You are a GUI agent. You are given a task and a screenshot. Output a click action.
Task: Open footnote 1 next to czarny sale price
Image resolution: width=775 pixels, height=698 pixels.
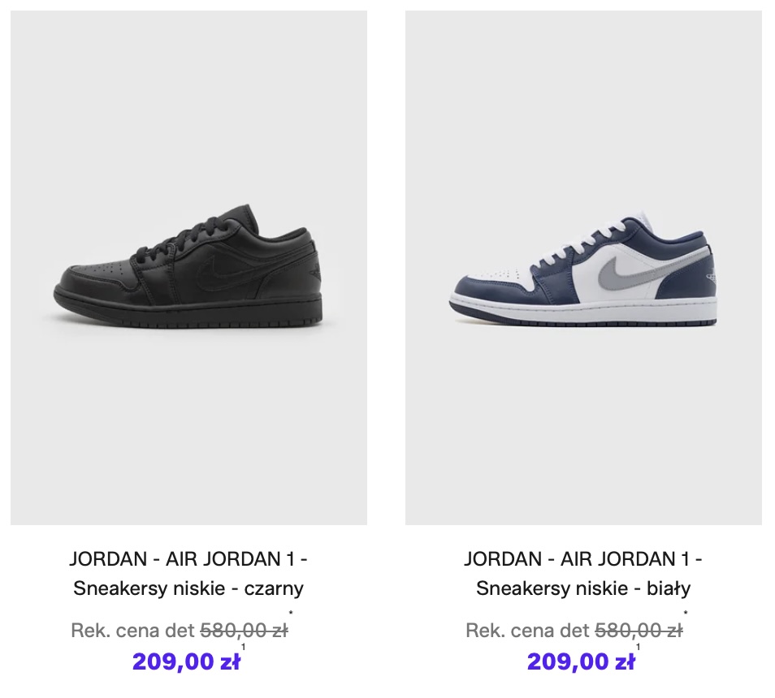pos(243,647)
